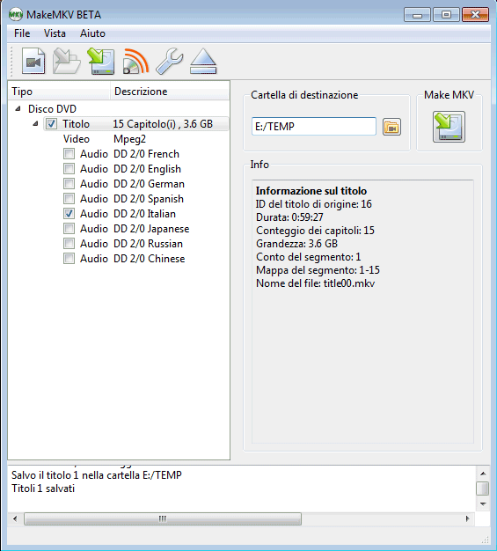Image resolution: width=497 pixels, height=551 pixels.
Task: Open the Aiuto menu
Action: [x=92, y=33]
